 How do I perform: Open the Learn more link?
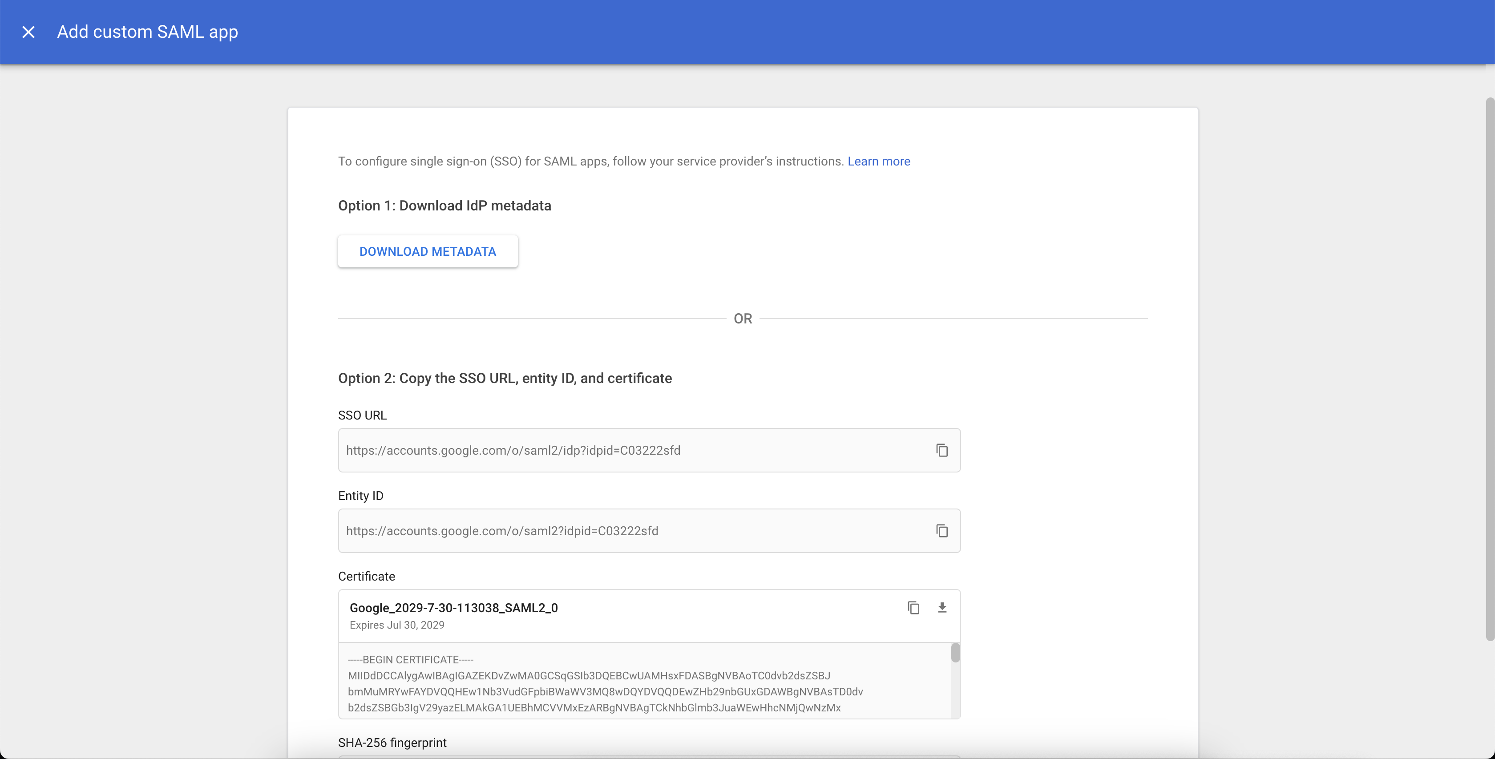click(879, 161)
